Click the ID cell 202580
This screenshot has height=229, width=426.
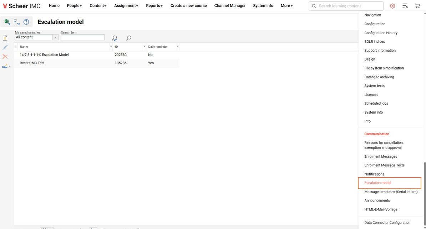click(x=121, y=55)
